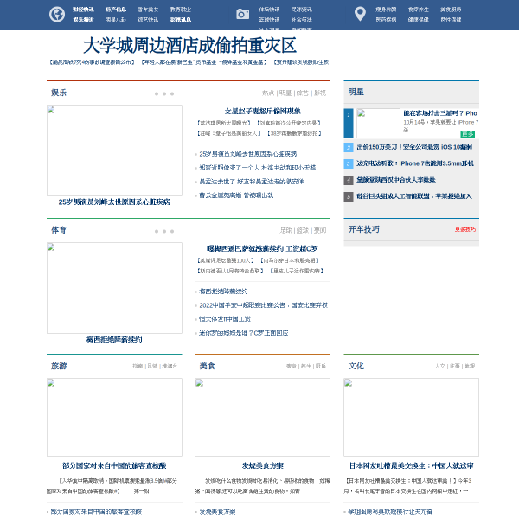This screenshot has width=519, height=519.
Task: Open the 旅游 section image thumbnail
Action: tap(114, 418)
